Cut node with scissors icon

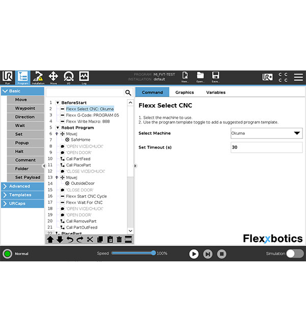point(90,240)
